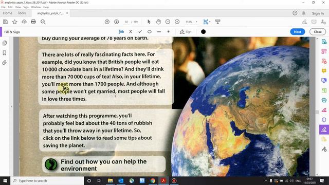Select the crossmark X tool

point(131,32)
